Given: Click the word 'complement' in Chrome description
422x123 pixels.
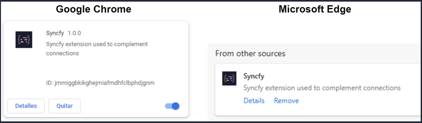Looking at the screenshot, I should click(x=132, y=44).
